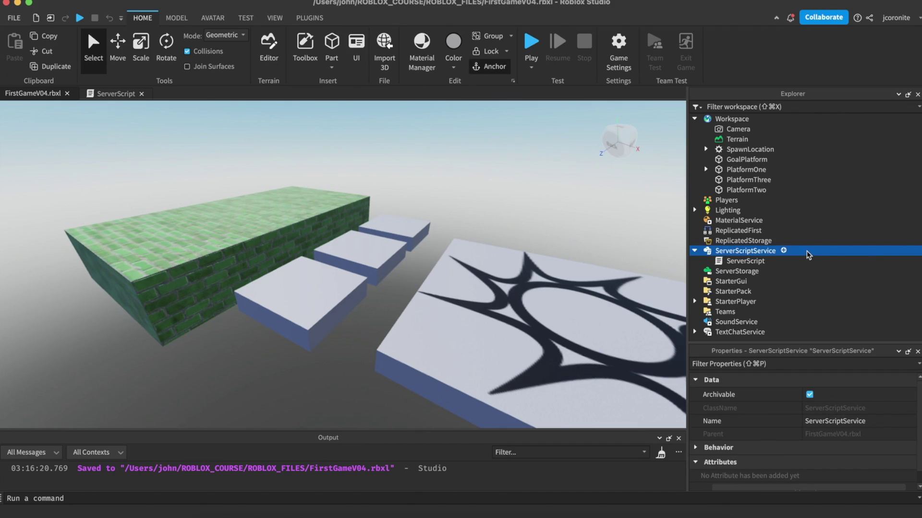This screenshot has width=922, height=518.
Task: Expand the Lighting node
Action: click(695, 210)
